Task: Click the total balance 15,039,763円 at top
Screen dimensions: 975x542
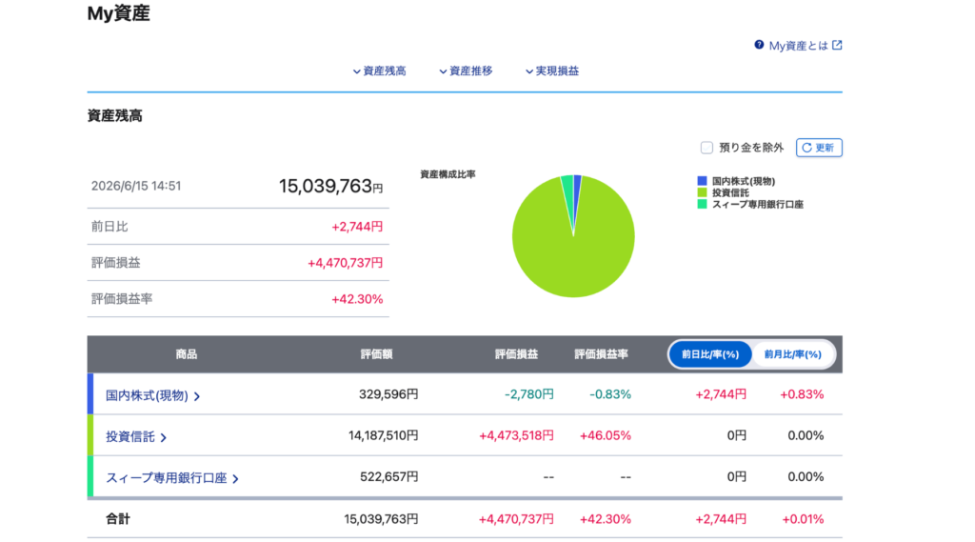Action: [330, 186]
